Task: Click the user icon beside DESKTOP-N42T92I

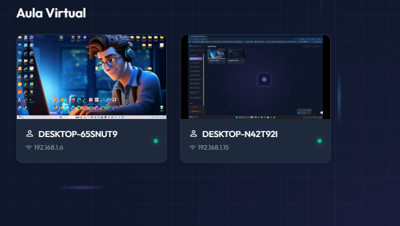Action: (193, 133)
